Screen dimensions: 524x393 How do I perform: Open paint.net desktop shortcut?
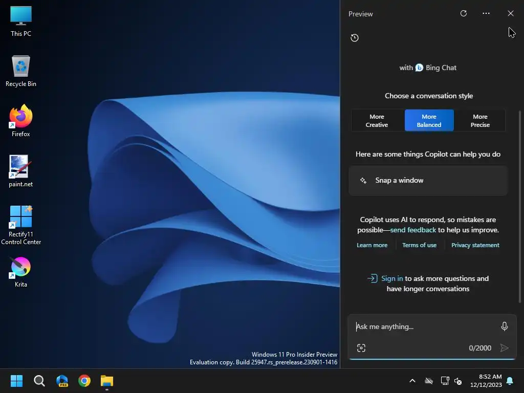click(x=20, y=171)
